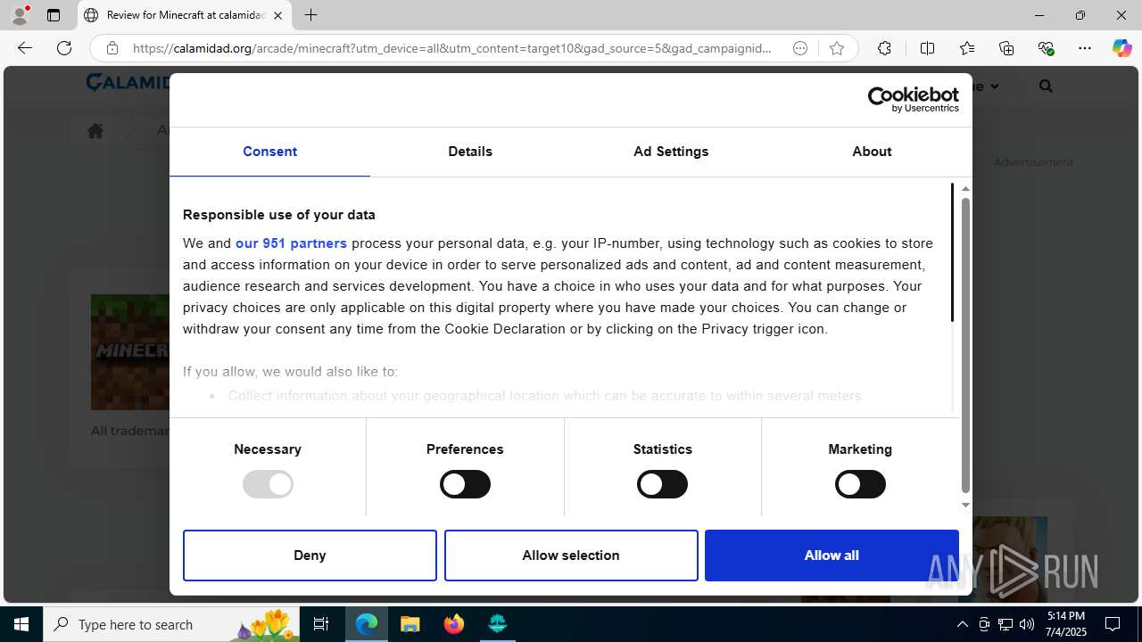Close the Review for Minecraft tab
This screenshot has height=642, width=1142.
(278, 15)
